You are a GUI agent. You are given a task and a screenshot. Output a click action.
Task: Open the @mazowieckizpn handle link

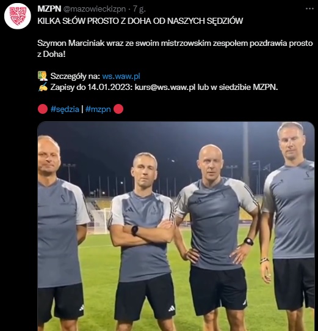[95, 9]
